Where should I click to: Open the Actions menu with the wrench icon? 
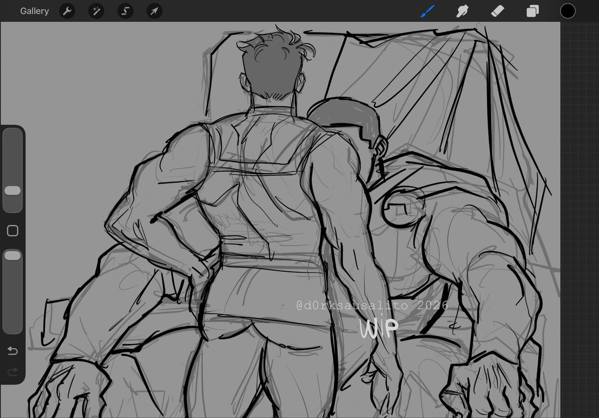click(67, 10)
